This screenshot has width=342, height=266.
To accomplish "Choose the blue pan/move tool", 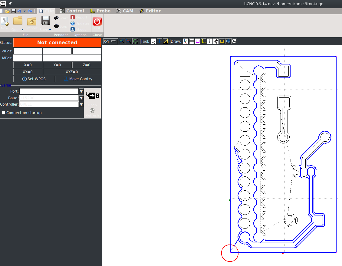I will click(159, 41).
